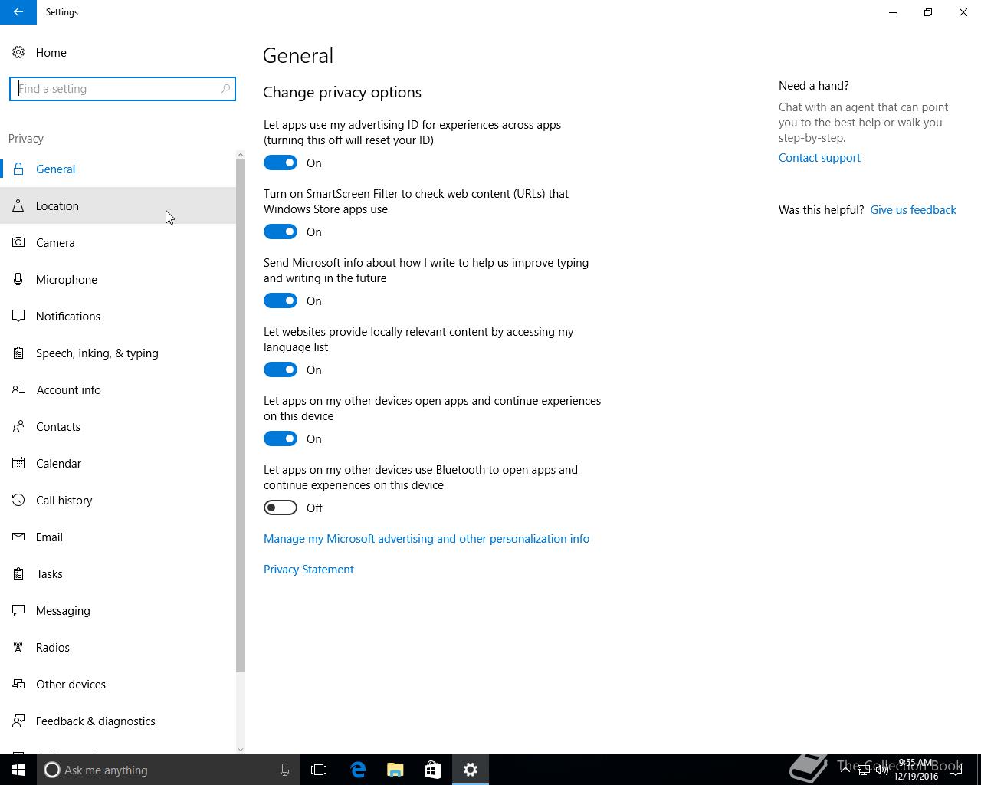981x785 pixels.
Task: Click sidebar scrollbar down arrow
Action: [x=241, y=750]
